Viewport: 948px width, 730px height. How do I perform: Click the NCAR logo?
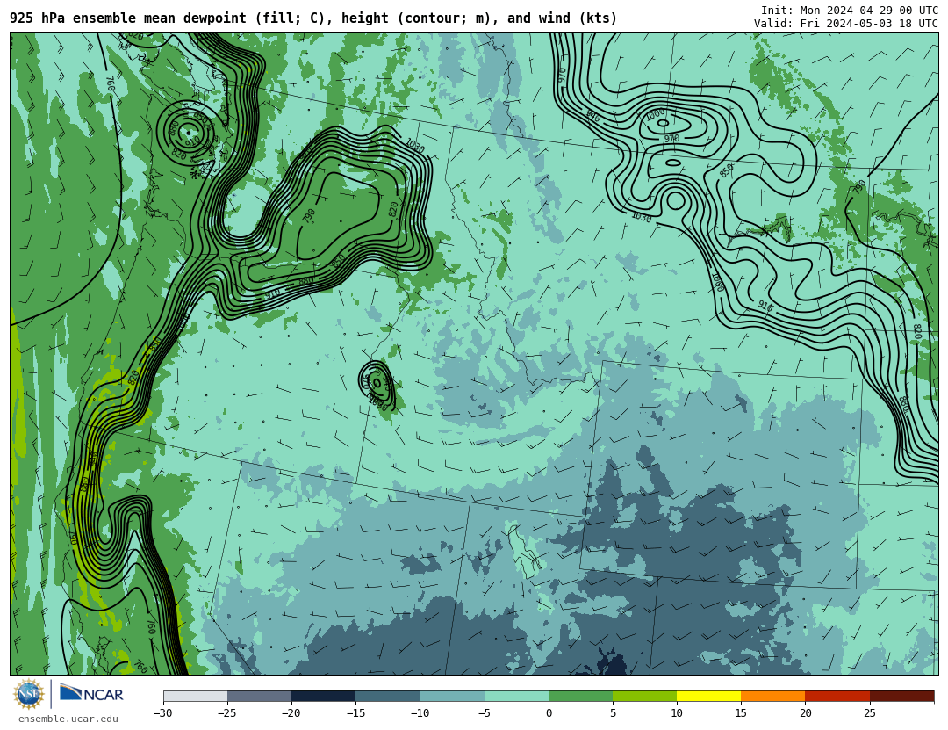pyautogui.click(x=91, y=693)
